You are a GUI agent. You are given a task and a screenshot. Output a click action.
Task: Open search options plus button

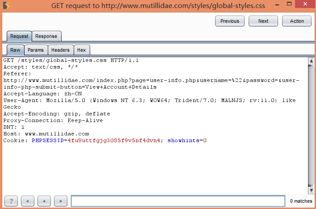click(44, 201)
